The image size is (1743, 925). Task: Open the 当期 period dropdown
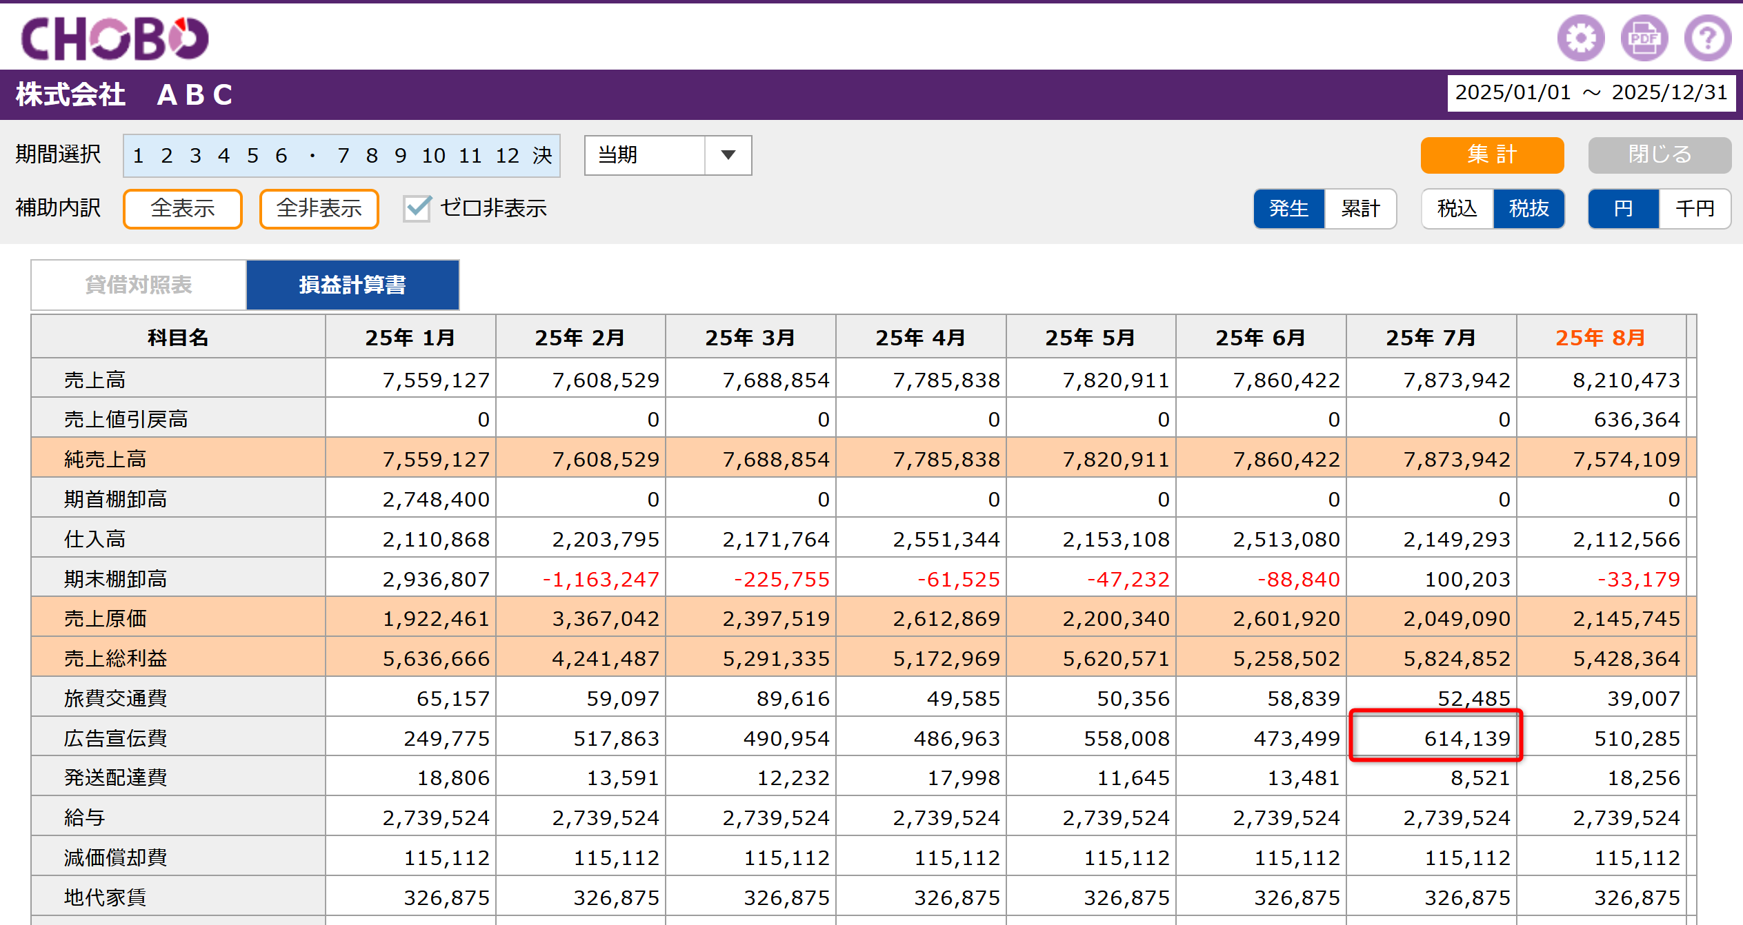click(x=668, y=155)
